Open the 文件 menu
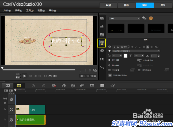 [7, 11]
